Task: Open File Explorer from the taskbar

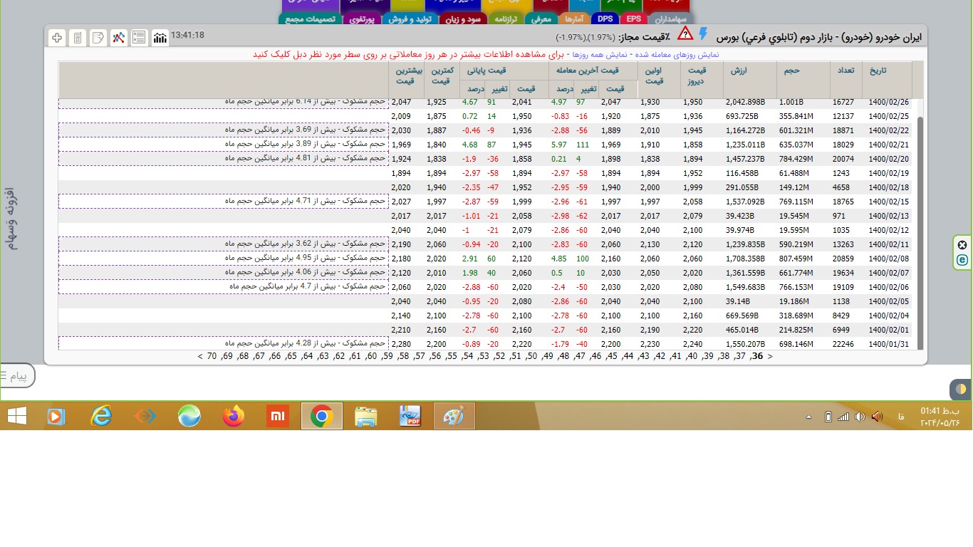Action: point(365,416)
